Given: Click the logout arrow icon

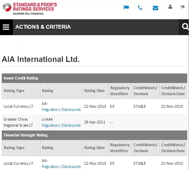Looking at the screenshot, I should (183, 7).
